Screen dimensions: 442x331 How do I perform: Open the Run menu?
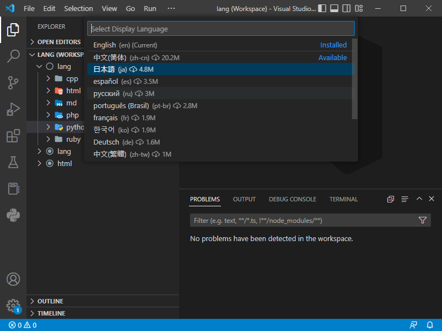(150, 8)
